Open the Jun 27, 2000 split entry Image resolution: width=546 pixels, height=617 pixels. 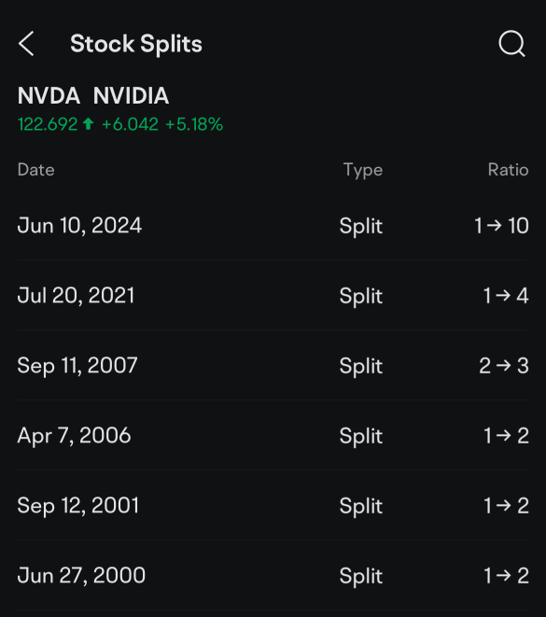point(273,575)
